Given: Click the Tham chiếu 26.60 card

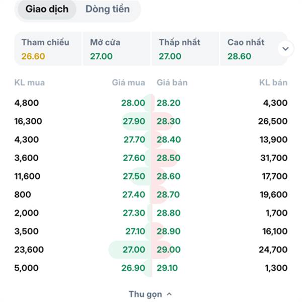Looking at the screenshot, I should [48, 49].
